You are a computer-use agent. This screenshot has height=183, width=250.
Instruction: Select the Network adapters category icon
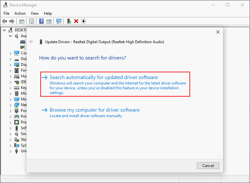(x=17, y=105)
